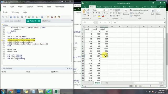Open the Borders dropdown arrow
Image resolution: width=168 pixels, height=94 pixels.
pyautogui.click(x=96, y=16)
